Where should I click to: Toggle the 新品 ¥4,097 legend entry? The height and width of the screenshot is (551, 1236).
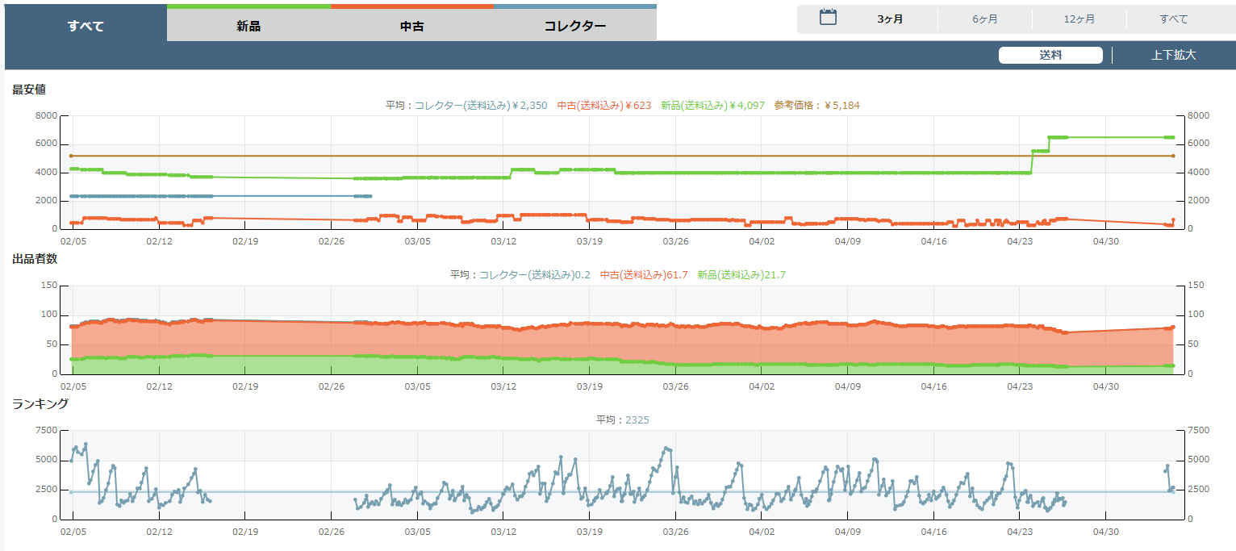[x=712, y=105]
